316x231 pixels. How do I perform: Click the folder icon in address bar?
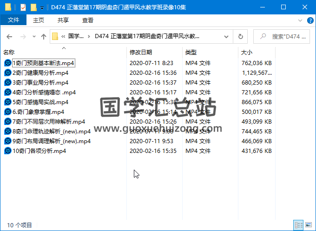pyautogui.click(x=55, y=36)
